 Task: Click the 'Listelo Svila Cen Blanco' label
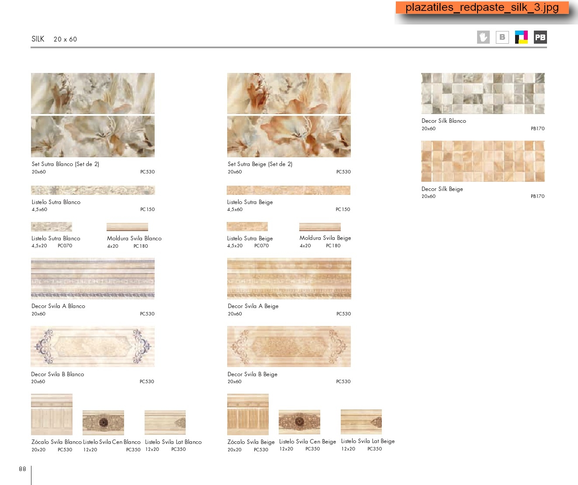coord(112,442)
